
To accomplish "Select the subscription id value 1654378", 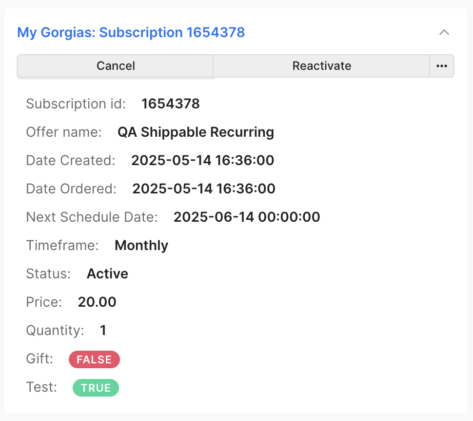I will point(171,104).
